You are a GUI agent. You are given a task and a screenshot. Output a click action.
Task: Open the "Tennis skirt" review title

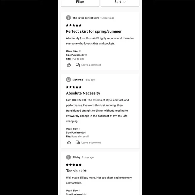[76, 171]
